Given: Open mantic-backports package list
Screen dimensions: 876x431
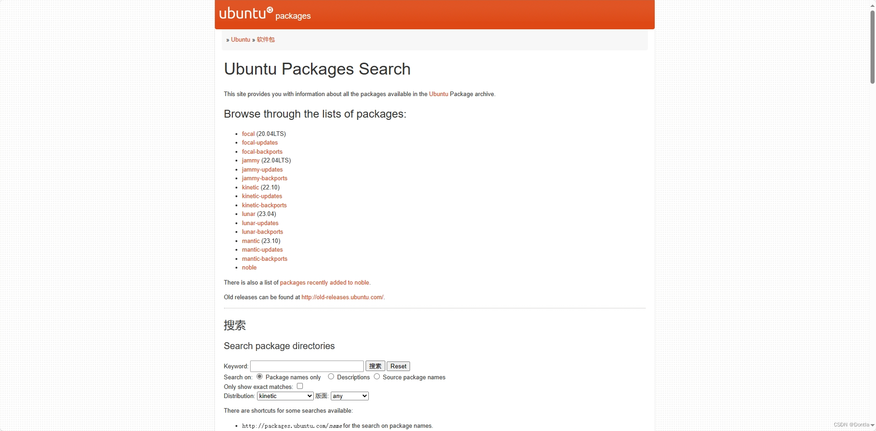Looking at the screenshot, I should pos(265,259).
